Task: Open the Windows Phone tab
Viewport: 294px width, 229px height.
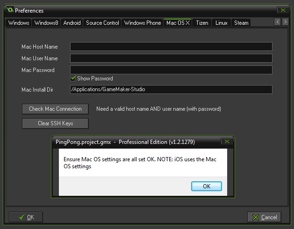Action: [x=143, y=22]
